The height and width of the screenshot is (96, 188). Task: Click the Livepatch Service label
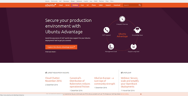122,24
